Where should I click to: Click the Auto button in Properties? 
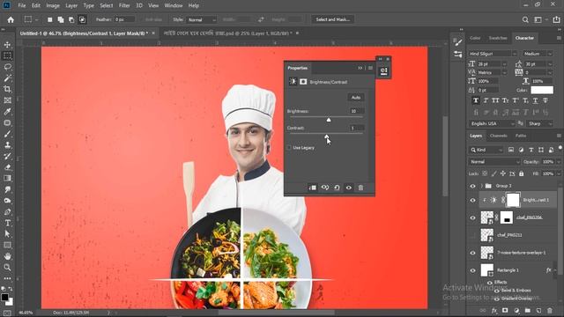(356, 97)
